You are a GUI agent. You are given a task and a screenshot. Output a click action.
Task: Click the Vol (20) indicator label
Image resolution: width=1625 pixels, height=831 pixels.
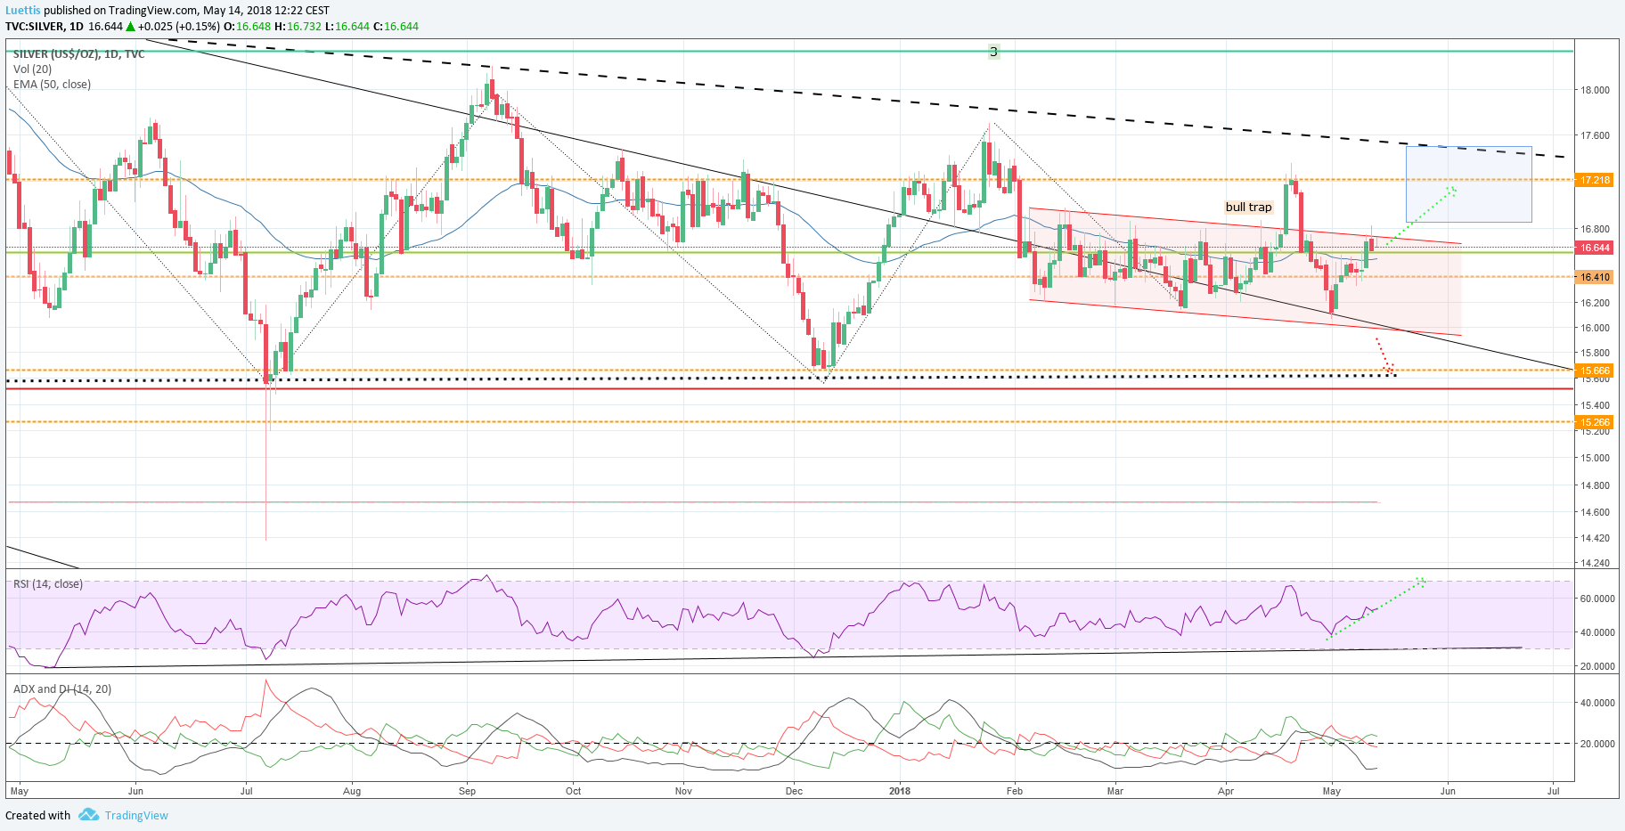tap(32, 69)
